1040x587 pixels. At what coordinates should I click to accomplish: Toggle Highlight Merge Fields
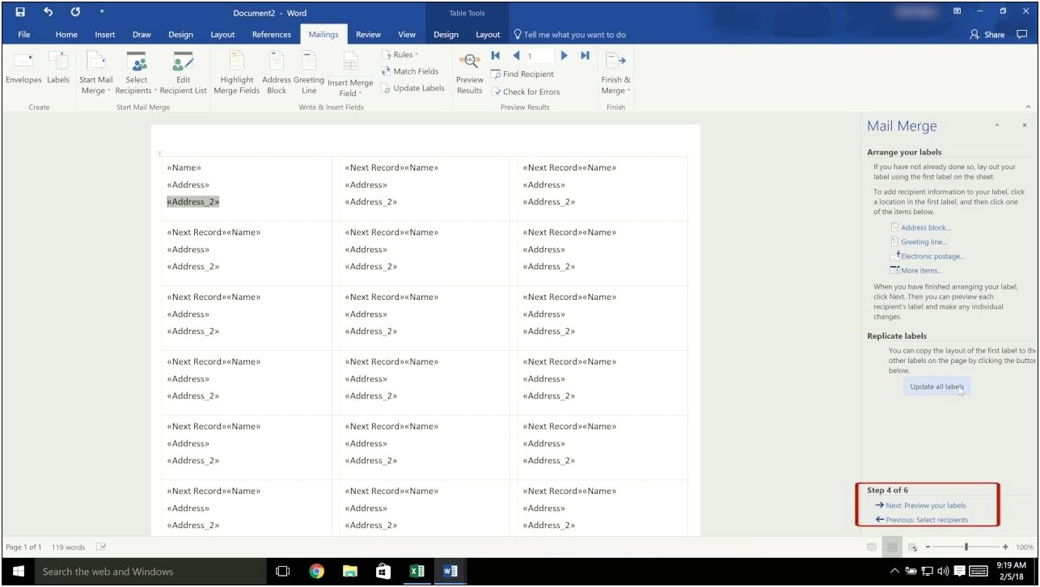tap(236, 73)
